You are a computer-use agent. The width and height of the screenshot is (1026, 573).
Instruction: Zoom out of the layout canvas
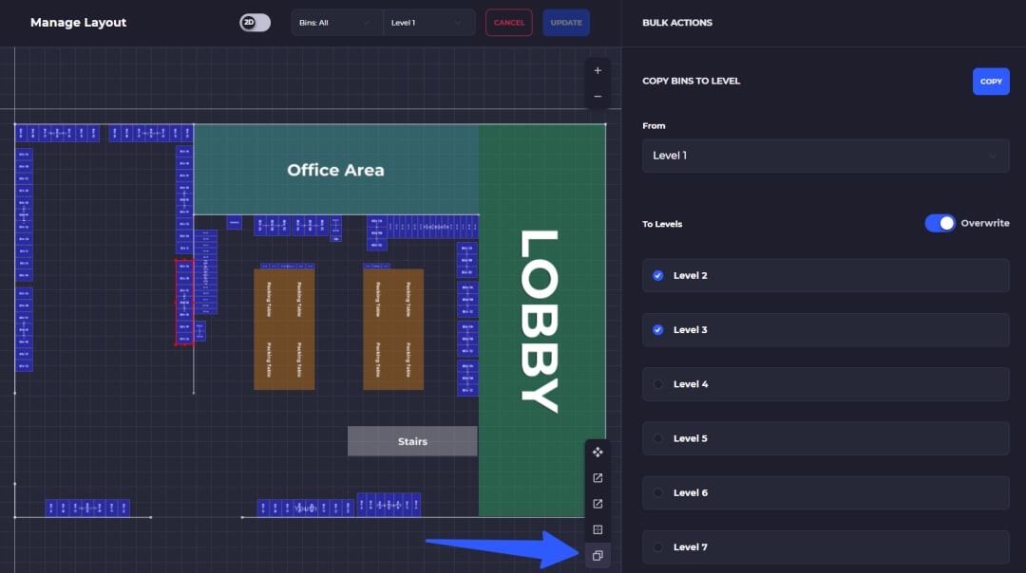598,97
